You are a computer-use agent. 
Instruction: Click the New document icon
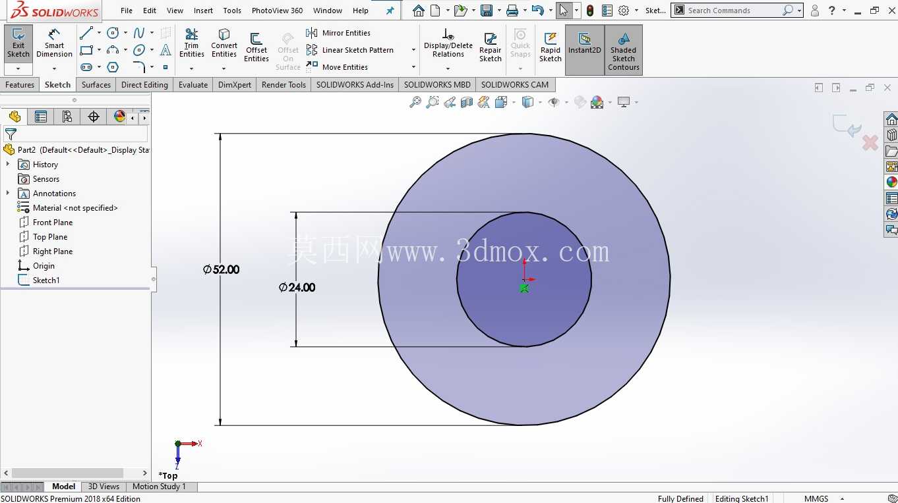click(435, 11)
